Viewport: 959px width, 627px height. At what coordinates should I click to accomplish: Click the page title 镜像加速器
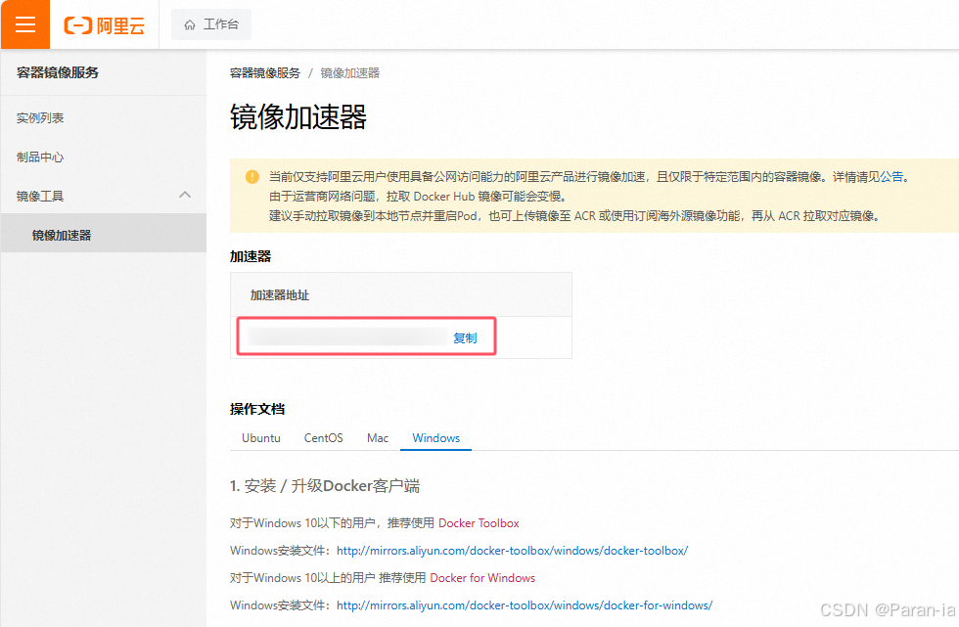click(x=298, y=116)
